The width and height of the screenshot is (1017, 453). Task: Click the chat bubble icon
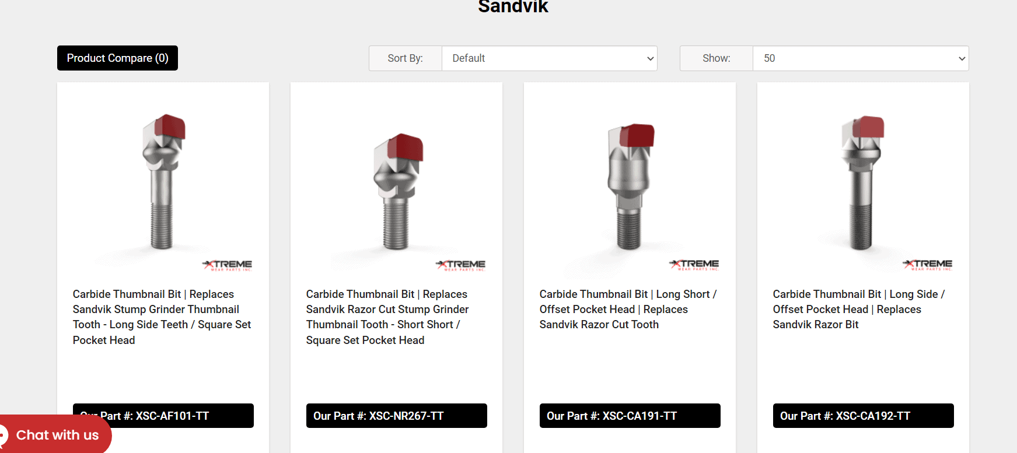[x=4, y=435]
